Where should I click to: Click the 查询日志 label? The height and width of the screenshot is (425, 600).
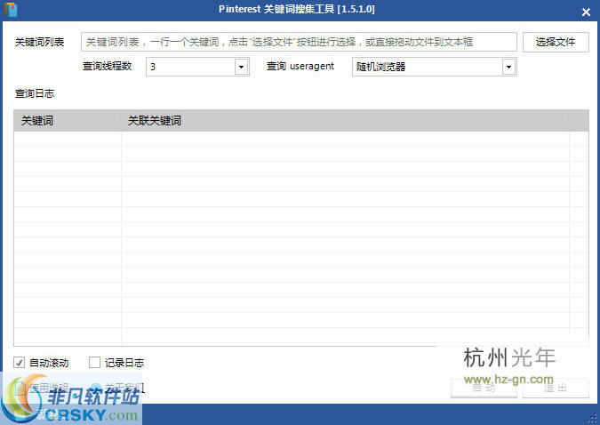pyautogui.click(x=35, y=93)
